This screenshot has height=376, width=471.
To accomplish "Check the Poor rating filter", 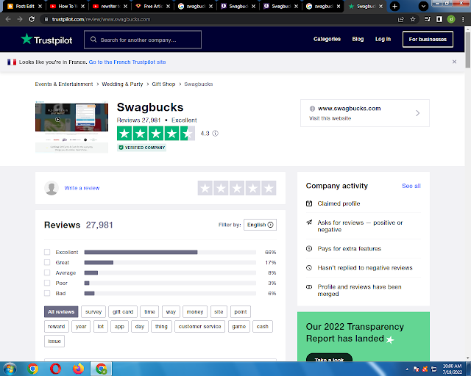I will tap(47, 283).
